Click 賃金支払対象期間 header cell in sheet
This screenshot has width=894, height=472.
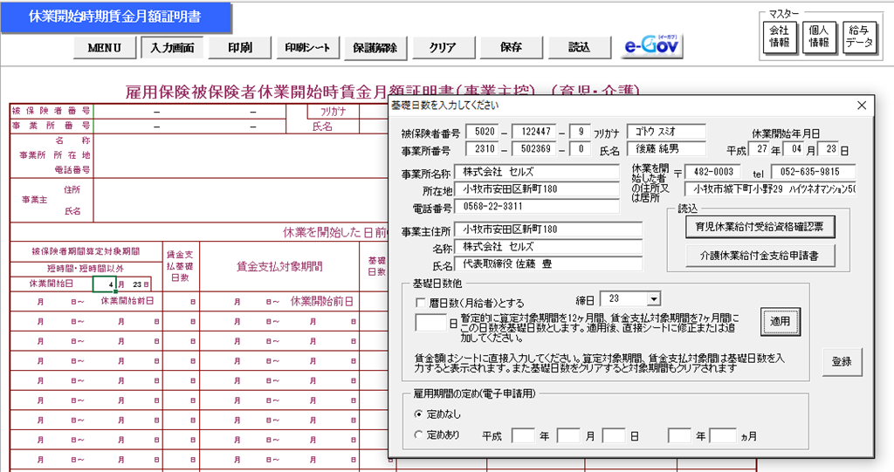(280, 266)
